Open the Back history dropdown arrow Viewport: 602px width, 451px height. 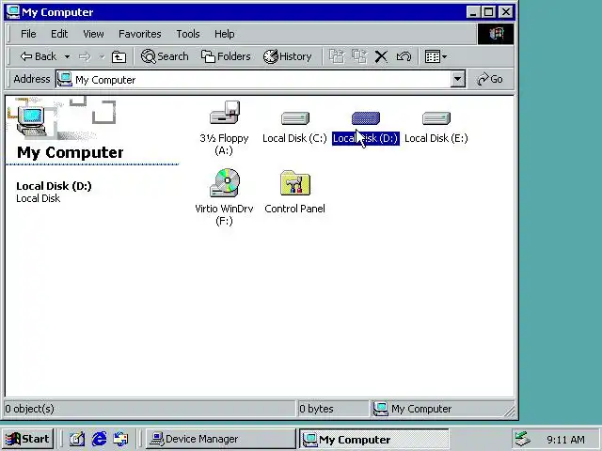pos(67,56)
